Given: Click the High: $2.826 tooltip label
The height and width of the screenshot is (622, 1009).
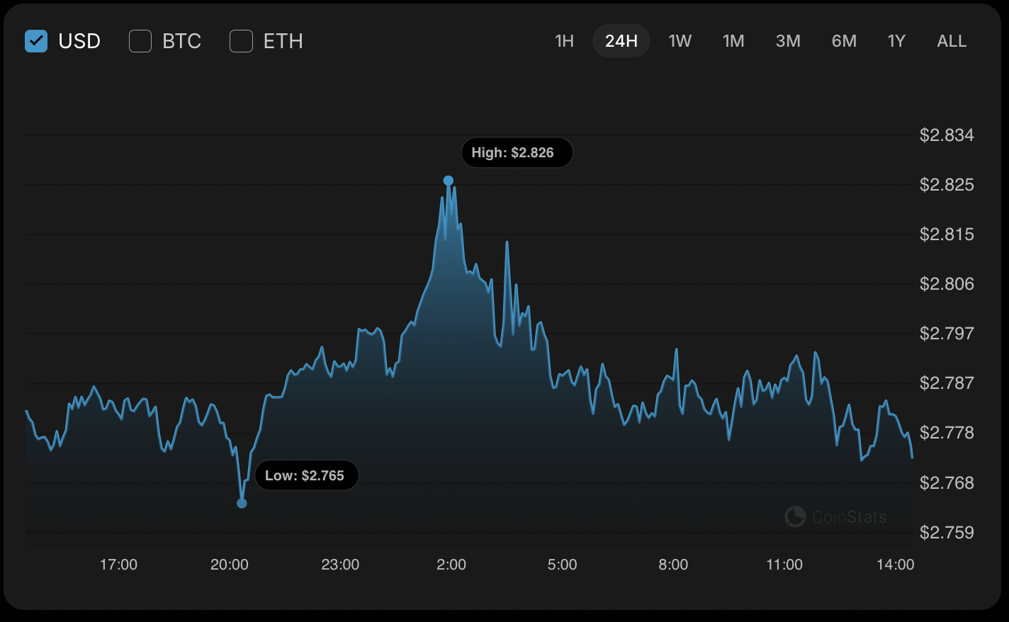Looking at the screenshot, I should pyautogui.click(x=517, y=152).
